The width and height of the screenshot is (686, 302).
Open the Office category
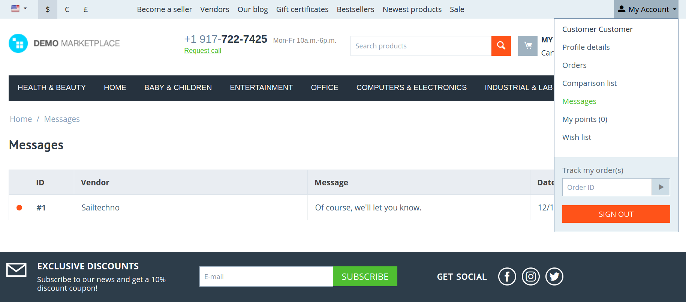pyautogui.click(x=325, y=88)
